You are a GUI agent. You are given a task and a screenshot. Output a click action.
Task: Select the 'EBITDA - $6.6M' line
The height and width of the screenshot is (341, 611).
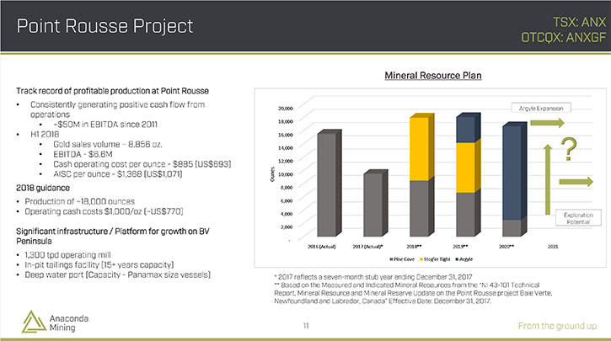pyautogui.click(x=83, y=154)
